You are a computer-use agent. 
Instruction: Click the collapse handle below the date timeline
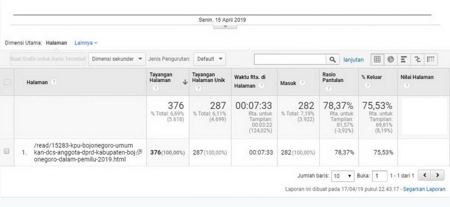click(x=224, y=27)
